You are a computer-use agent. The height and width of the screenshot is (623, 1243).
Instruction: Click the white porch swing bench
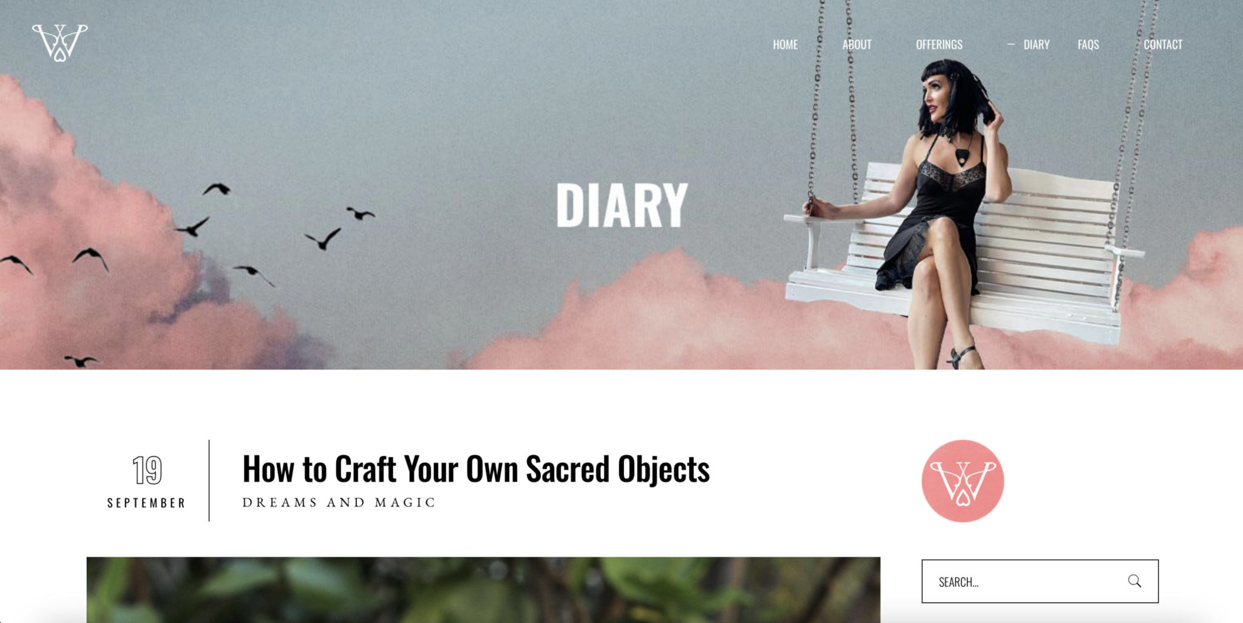coord(965,249)
